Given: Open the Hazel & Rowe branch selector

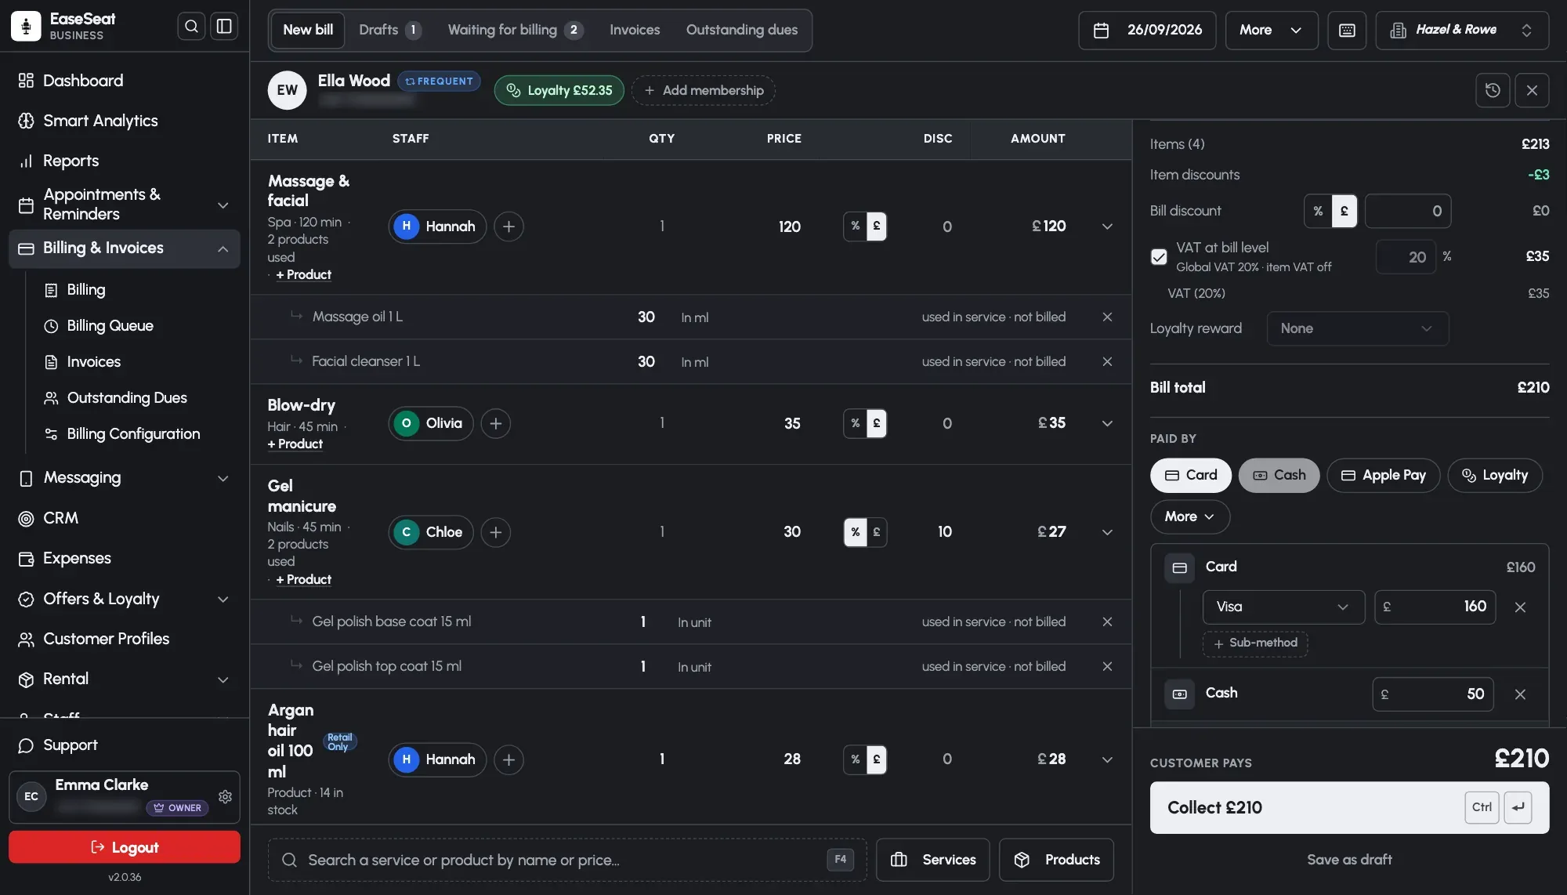Looking at the screenshot, I should (1462, 30).
